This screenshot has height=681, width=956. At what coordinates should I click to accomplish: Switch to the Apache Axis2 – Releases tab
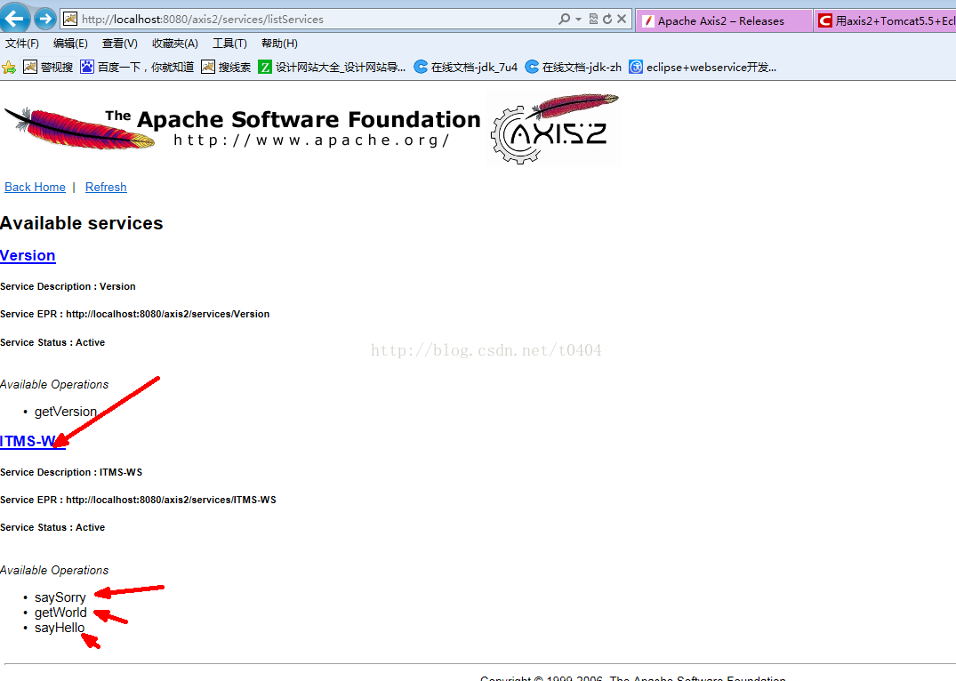coord(724,20)
